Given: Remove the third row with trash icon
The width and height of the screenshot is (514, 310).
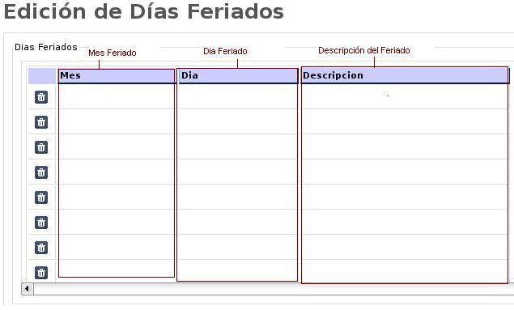Looking at the screenshot, I should click(41, 147).
